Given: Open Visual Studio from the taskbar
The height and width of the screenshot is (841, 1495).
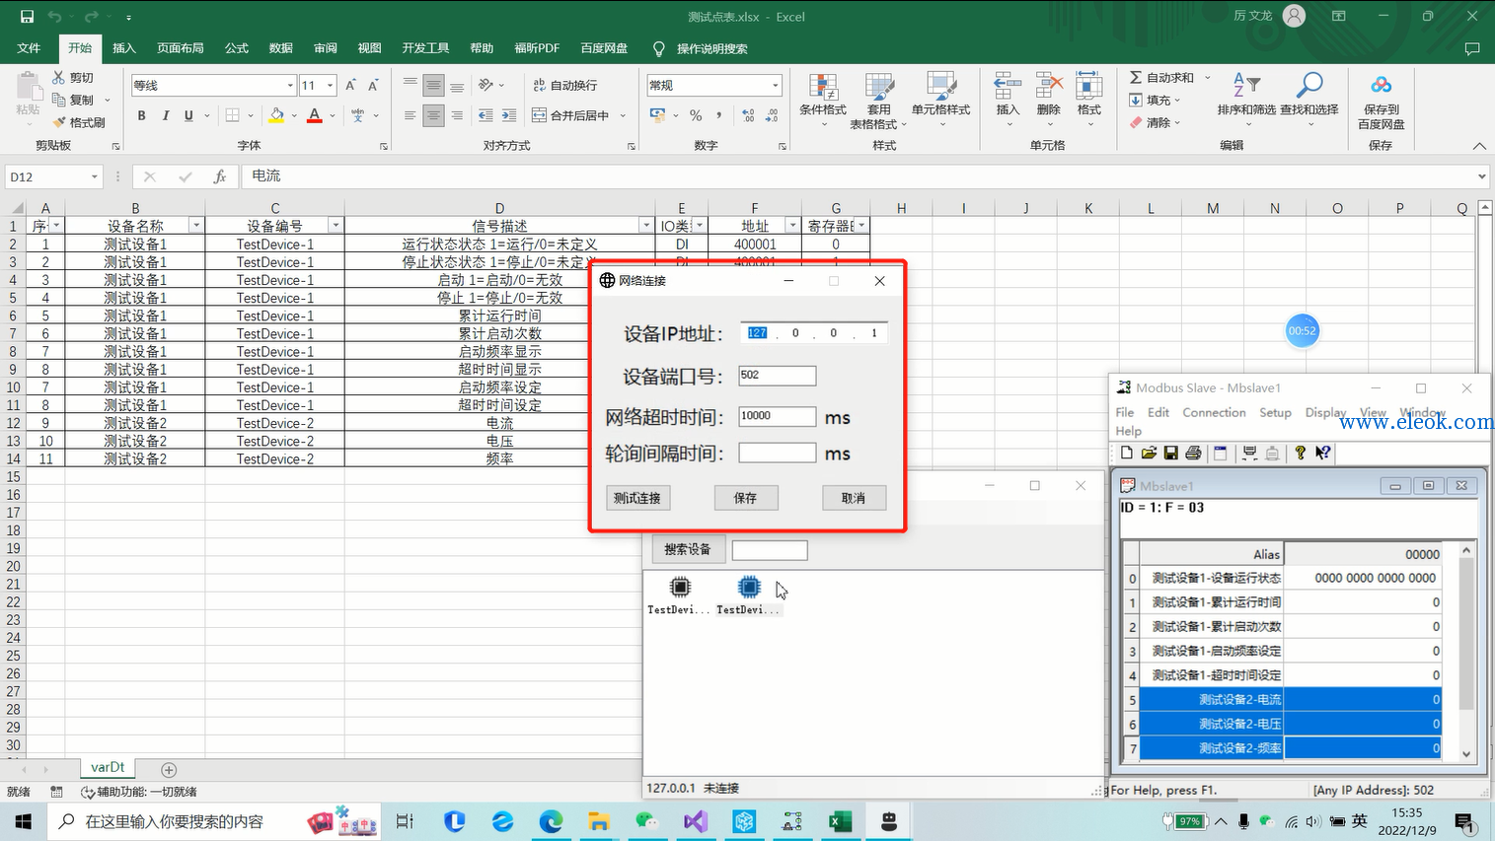Looking at the screenshot, I should coord(696,820).
